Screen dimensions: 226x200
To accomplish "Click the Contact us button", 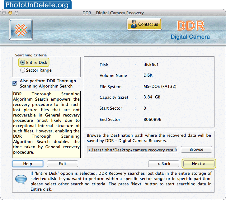I will (144, 24).
